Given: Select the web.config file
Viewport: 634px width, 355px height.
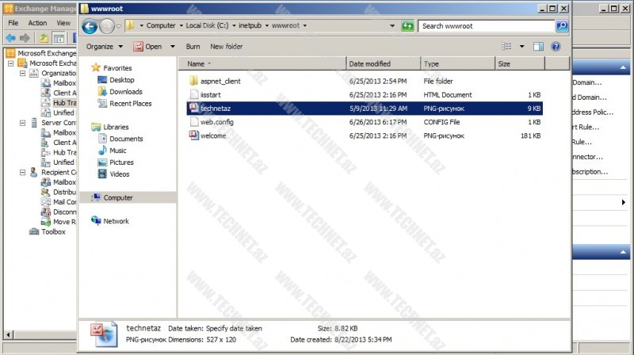Looking at the screenshot, I should click(x=216, y=122).
